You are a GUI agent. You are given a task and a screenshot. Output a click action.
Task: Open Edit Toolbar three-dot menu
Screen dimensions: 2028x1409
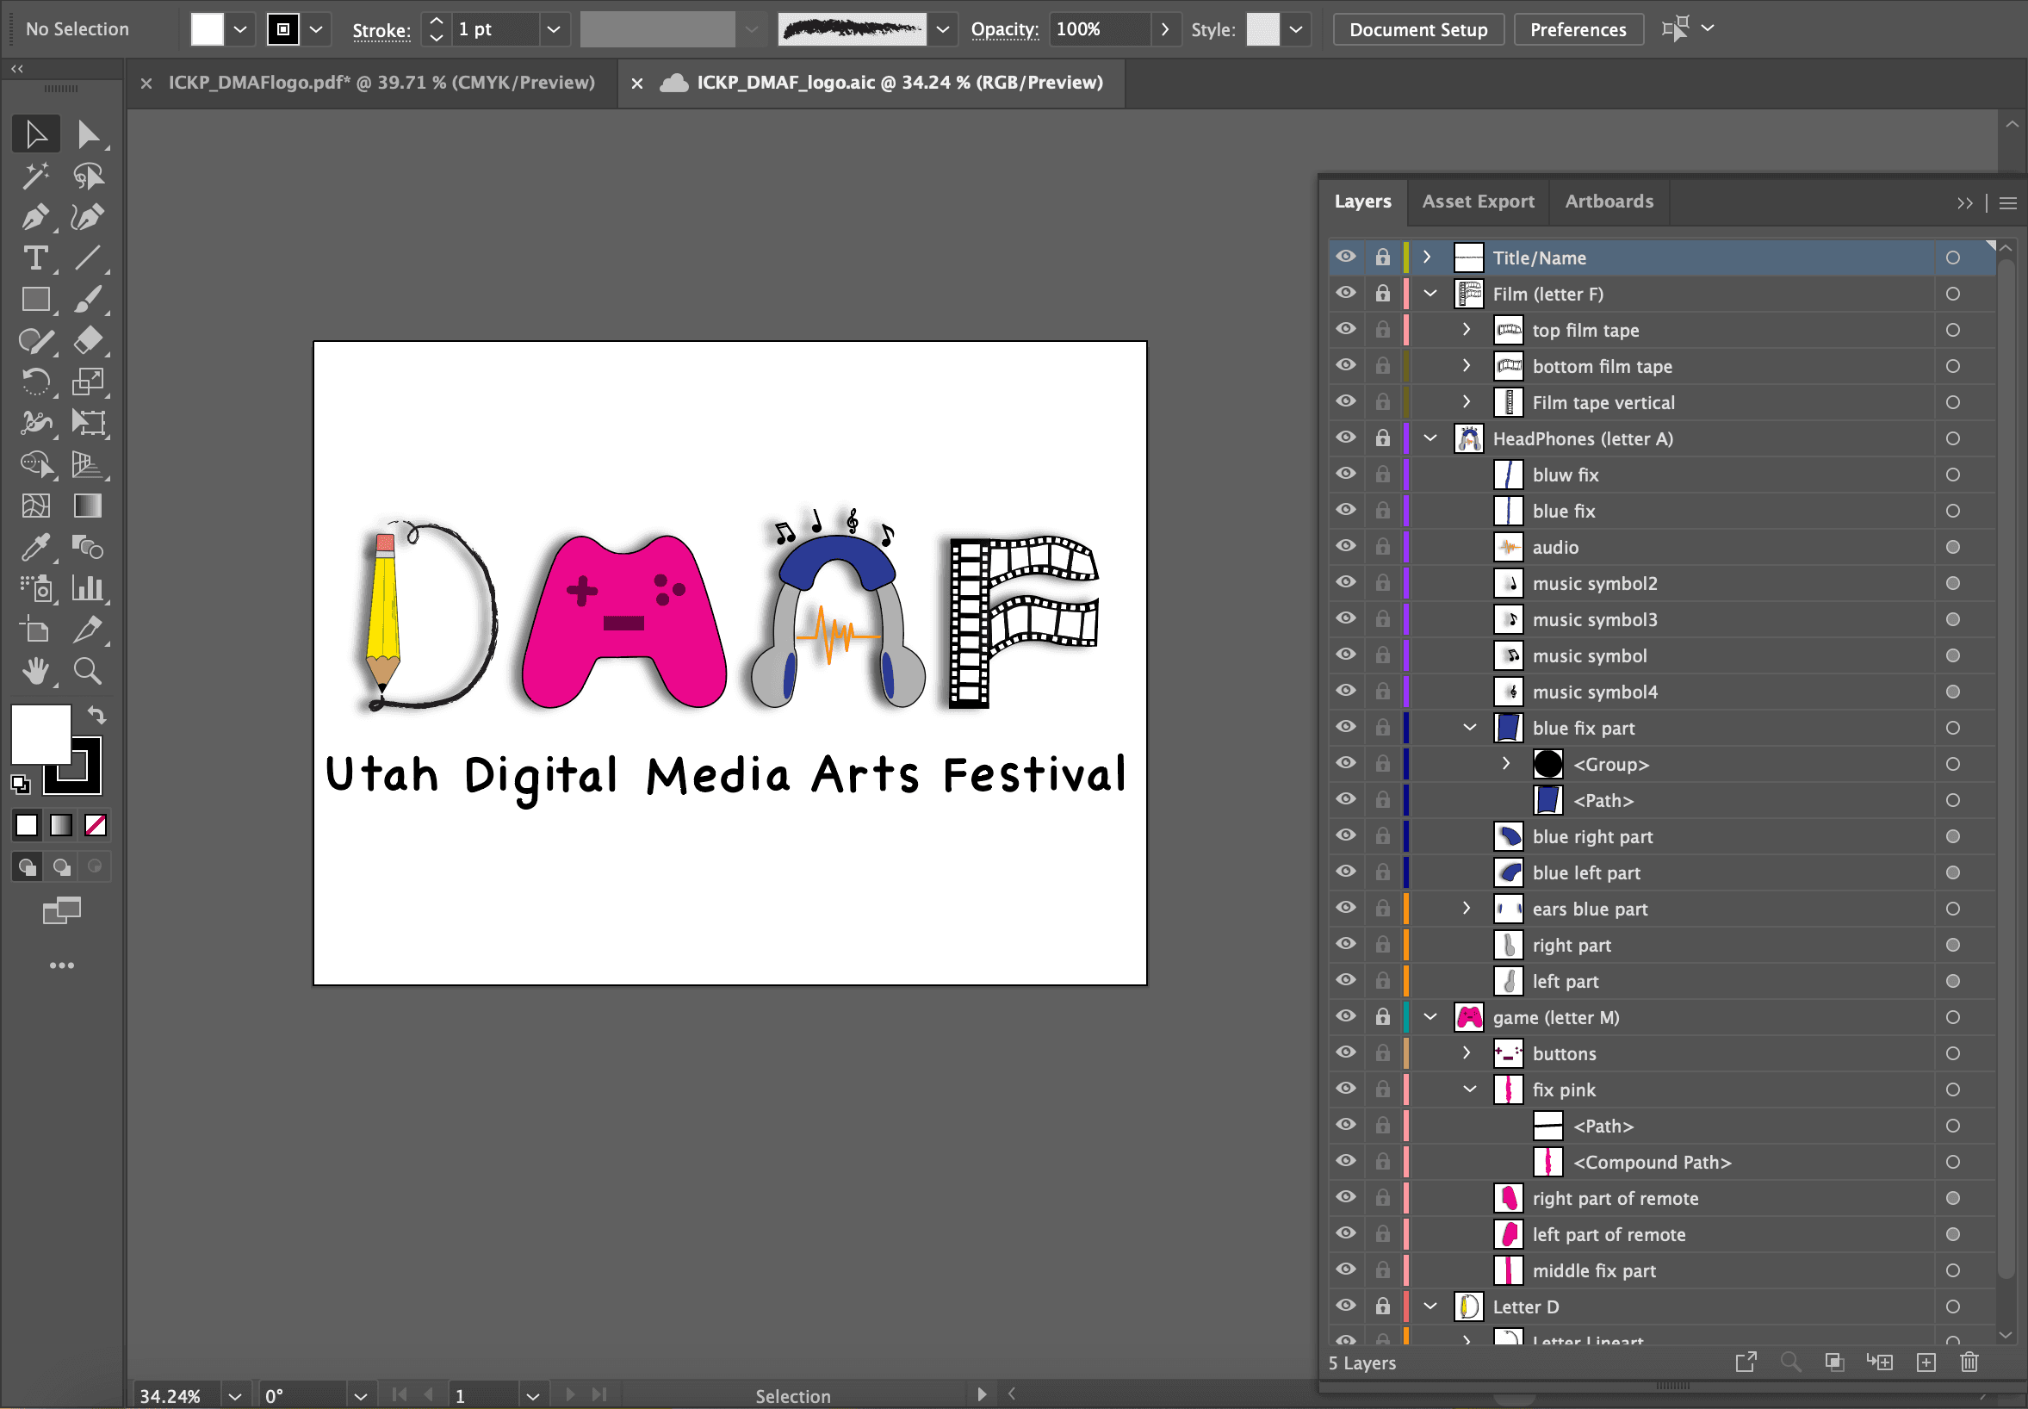62,965
